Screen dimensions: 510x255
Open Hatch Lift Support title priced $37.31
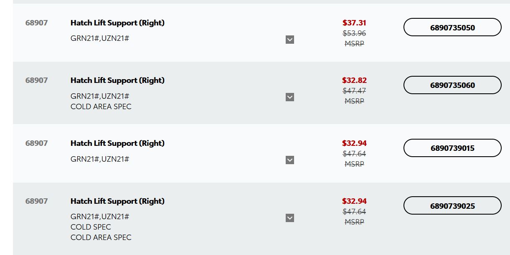pyautogui.click(x=117, y=23)
